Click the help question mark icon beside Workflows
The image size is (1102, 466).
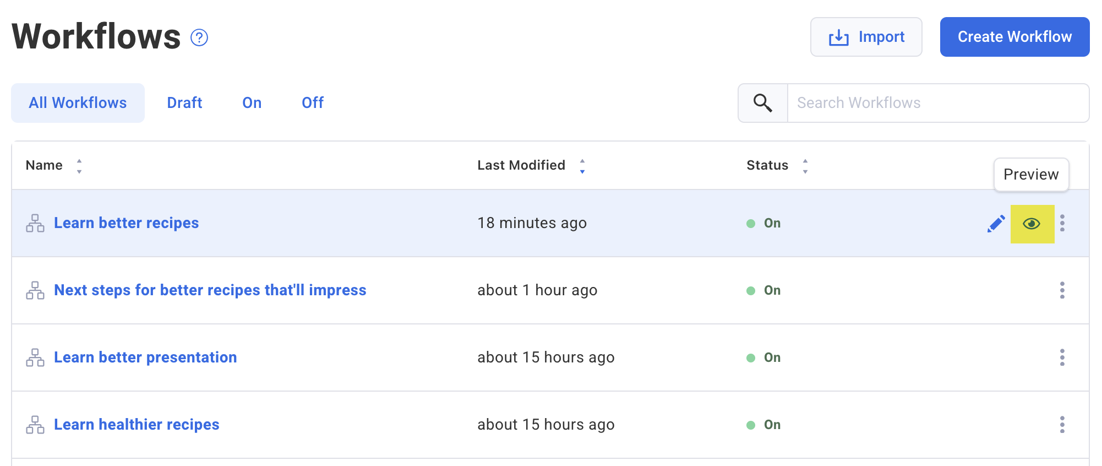[x=199, y=37]
